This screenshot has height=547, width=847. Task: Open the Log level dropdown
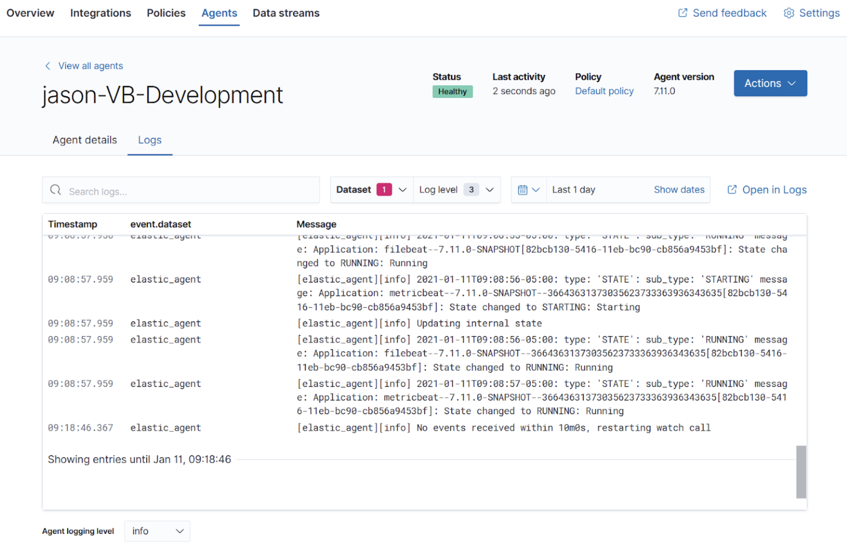(490, 190)
